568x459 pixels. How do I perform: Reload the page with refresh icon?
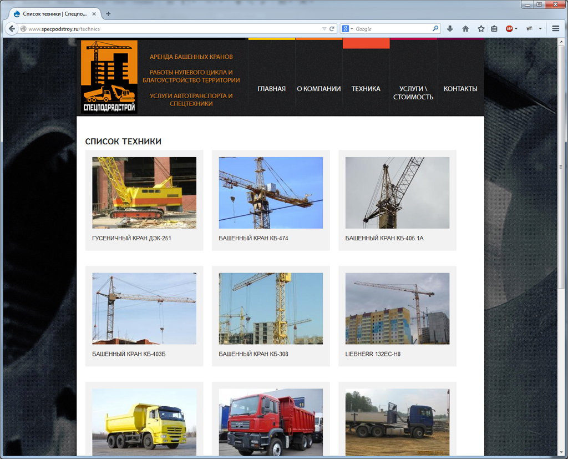(x=332, y=29)
